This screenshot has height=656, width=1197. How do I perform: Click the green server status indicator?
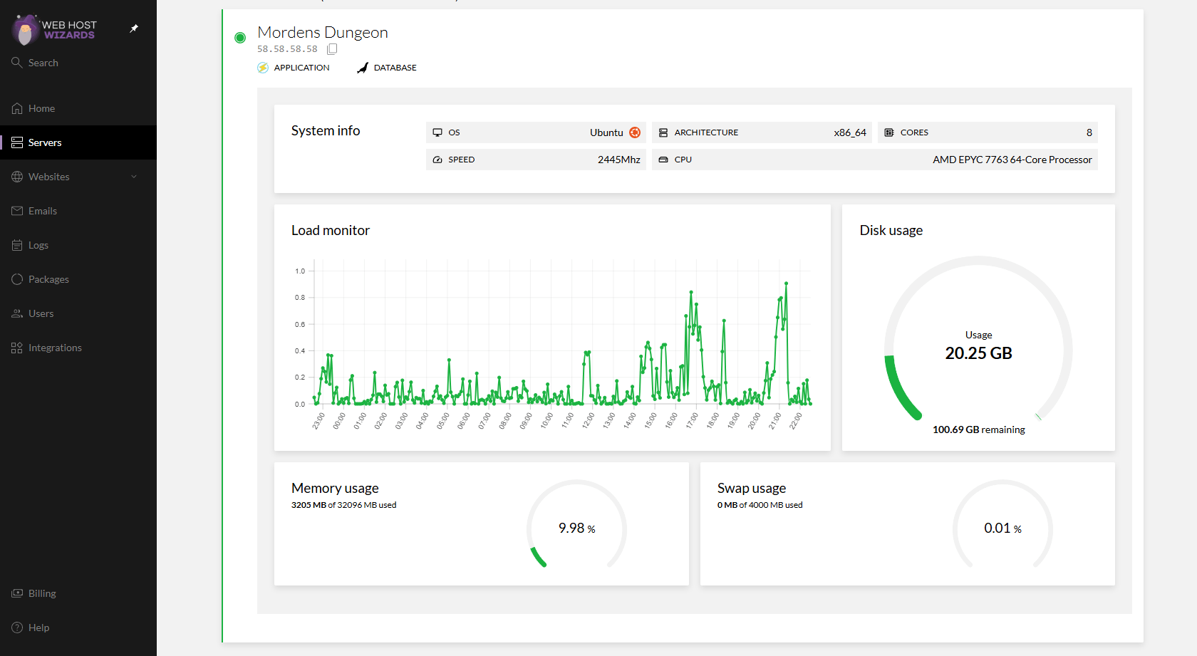coord(240,37)
